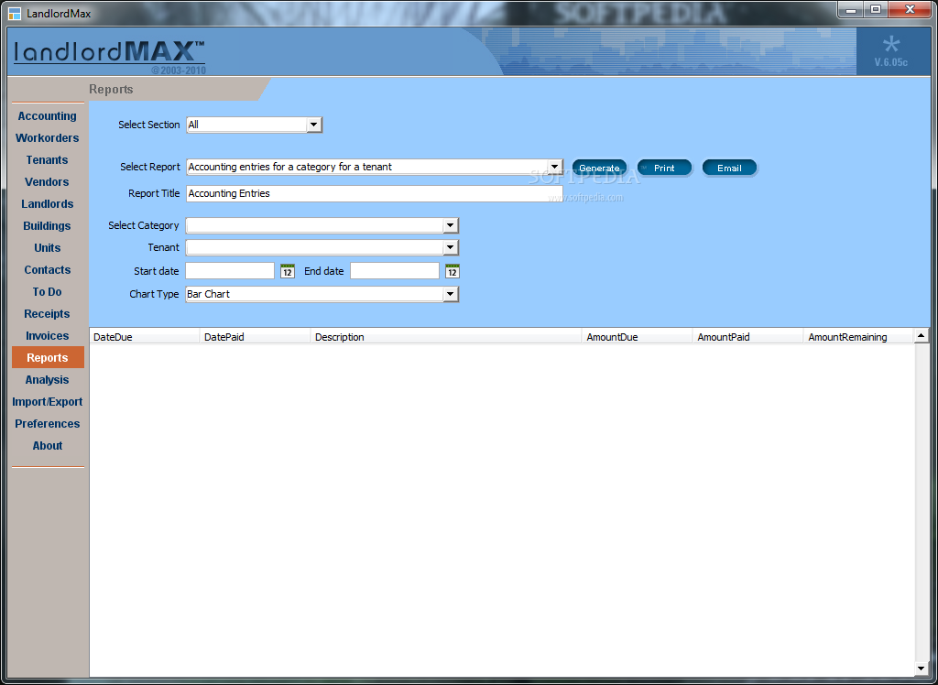938x685 pixels.
Task: Expand the Select Report dropdown list
Action: click(554, 167)
